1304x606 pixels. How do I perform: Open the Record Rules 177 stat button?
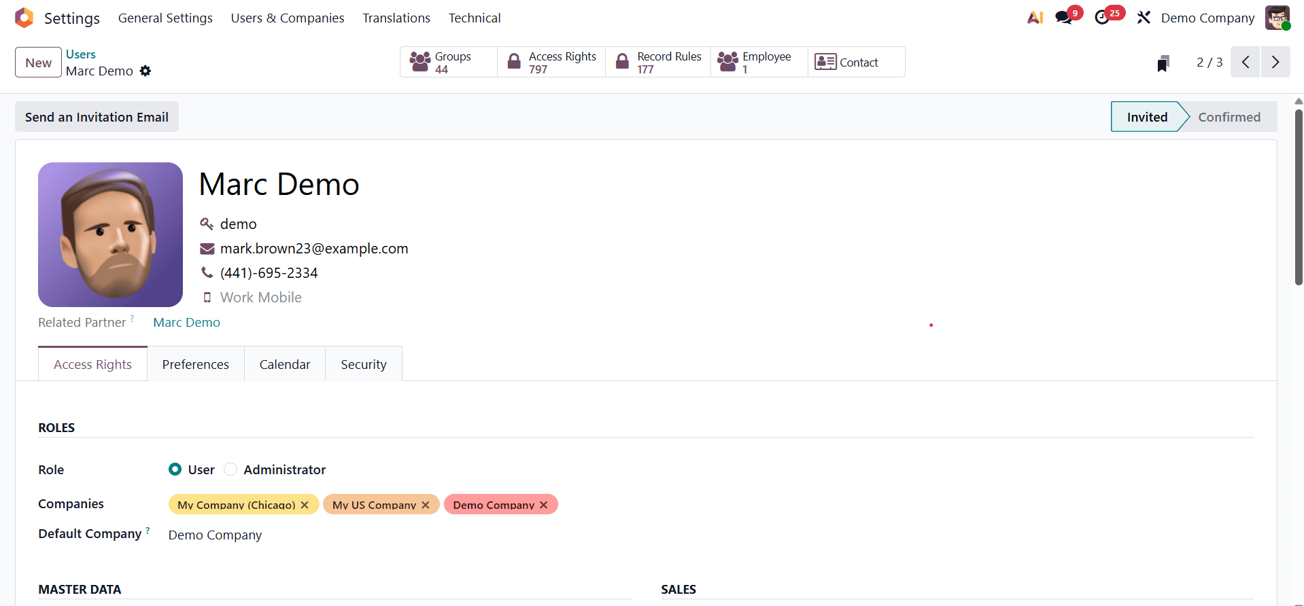click(658, 62)
